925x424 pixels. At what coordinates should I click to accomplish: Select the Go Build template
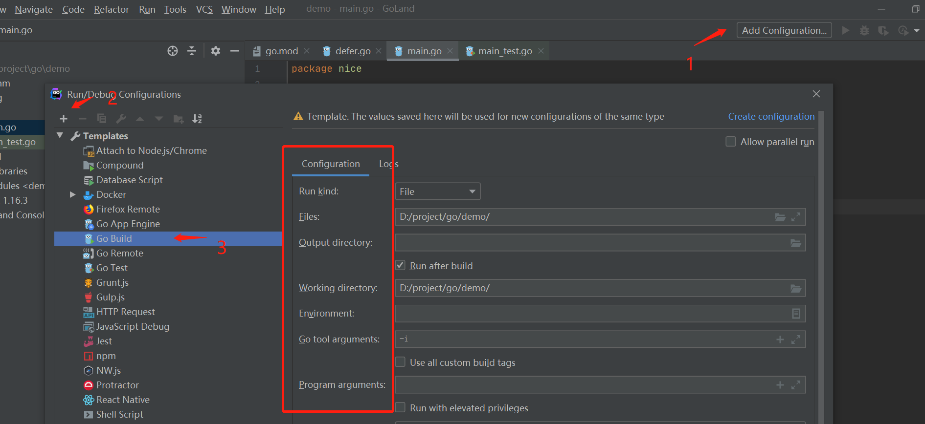pos(168,238)
